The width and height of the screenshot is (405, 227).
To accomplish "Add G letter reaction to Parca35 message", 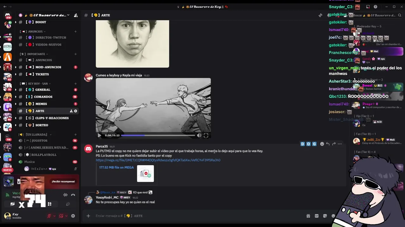I will (x=314, y=144).
